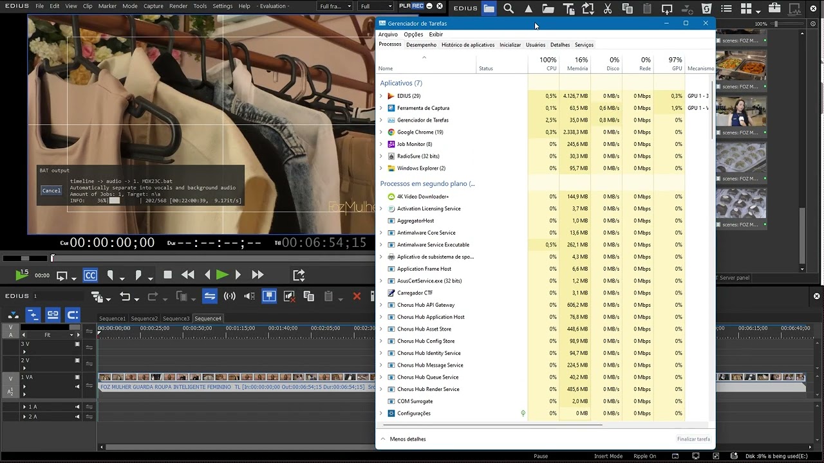Click the red Delete X icon
The width and height of the screenshot is (824, 463).
pyautogui.click(x=357, y=296)
